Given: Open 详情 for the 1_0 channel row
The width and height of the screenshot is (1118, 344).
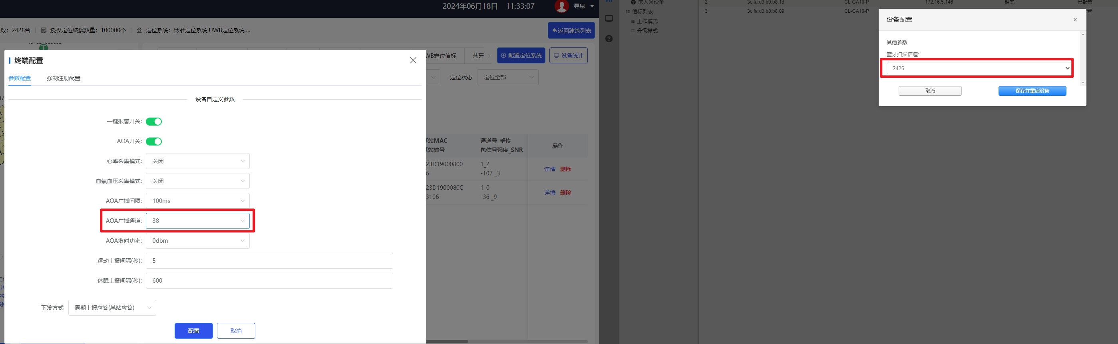Looking at the screenshot, I should pos(550,193).
